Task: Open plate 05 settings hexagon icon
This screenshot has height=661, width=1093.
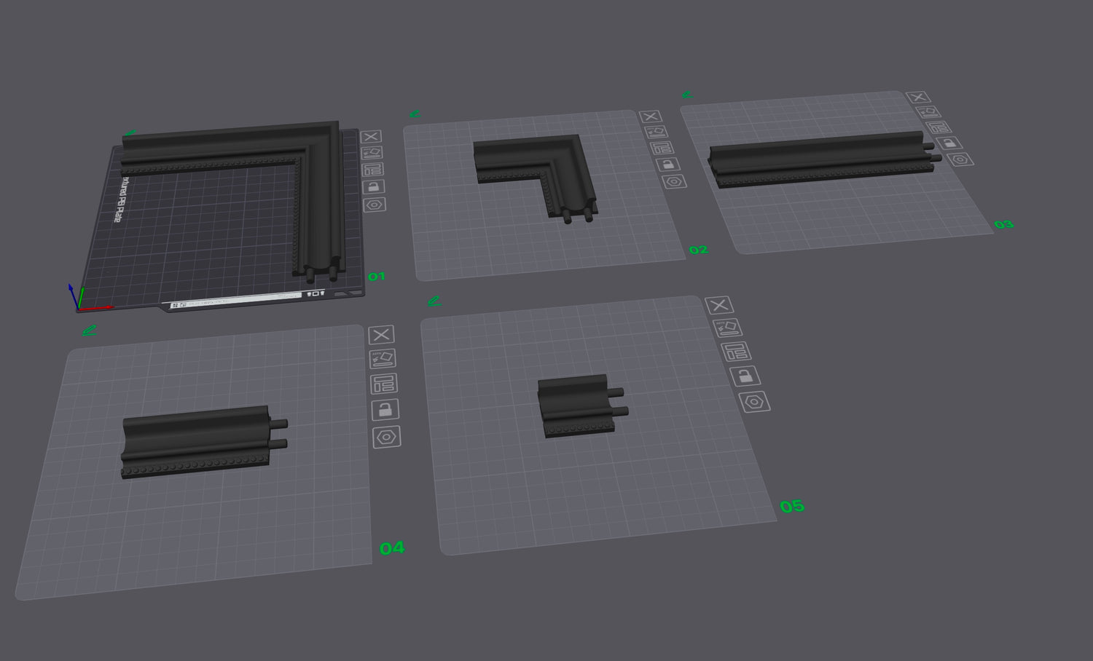Action: tap(754, 401)
